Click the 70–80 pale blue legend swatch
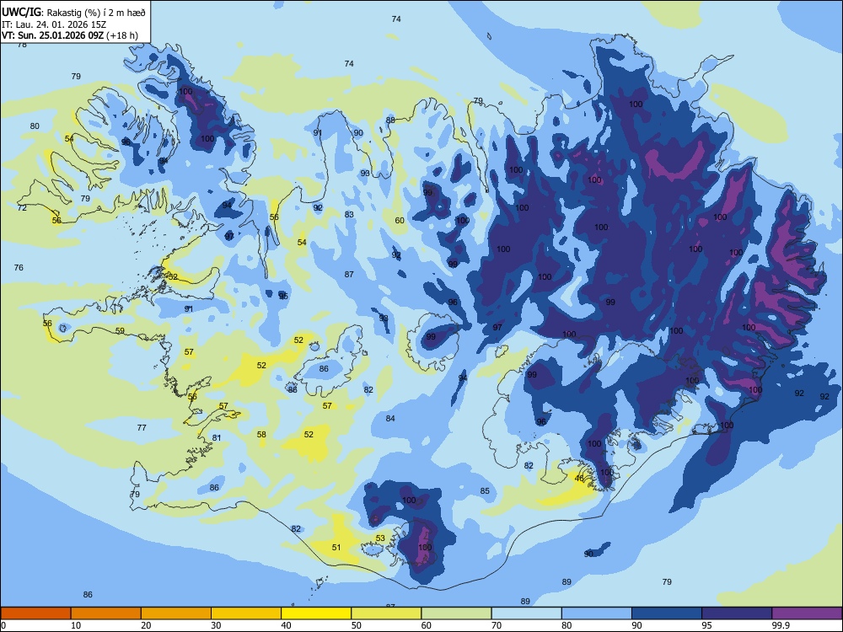Screen dimensions: 843x632 526,613
